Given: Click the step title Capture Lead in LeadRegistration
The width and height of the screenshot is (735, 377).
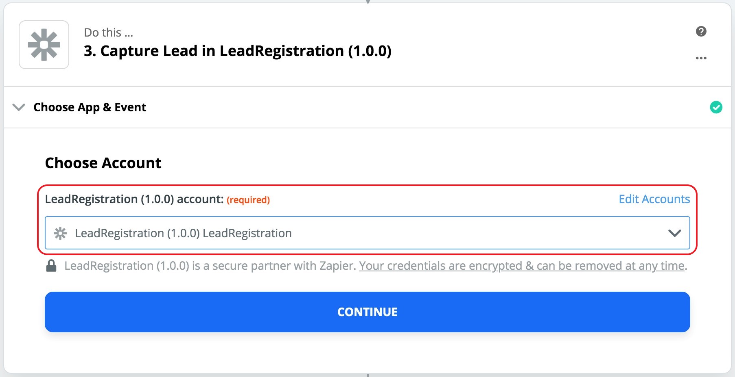Looking at the screenshot, I should point(237,51).
